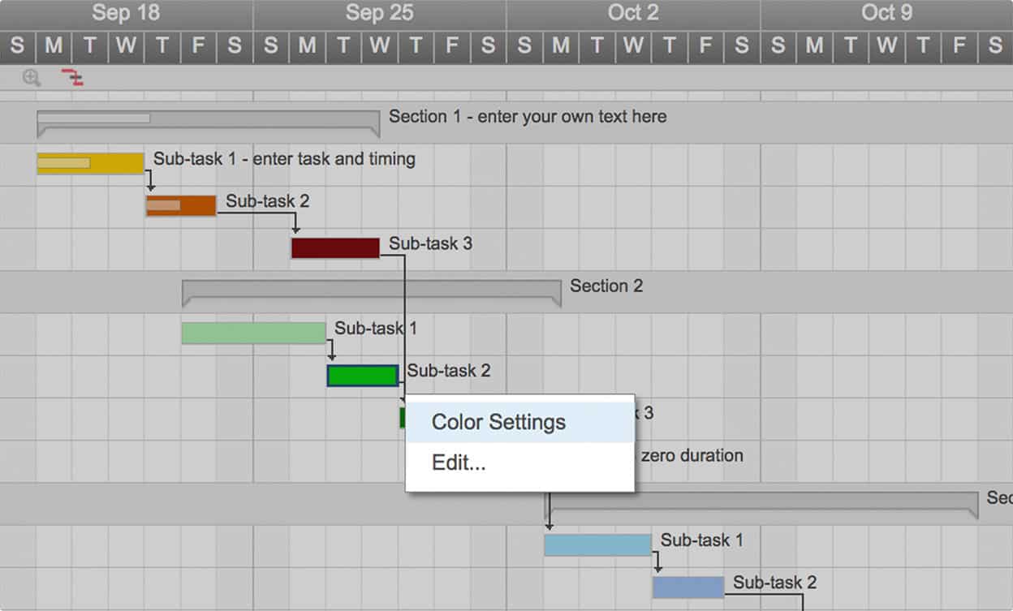This screenshot has width=1013, height=611.
Task: Click the selected green Sub-task 2 bar
Action: (x=363, y=376)
